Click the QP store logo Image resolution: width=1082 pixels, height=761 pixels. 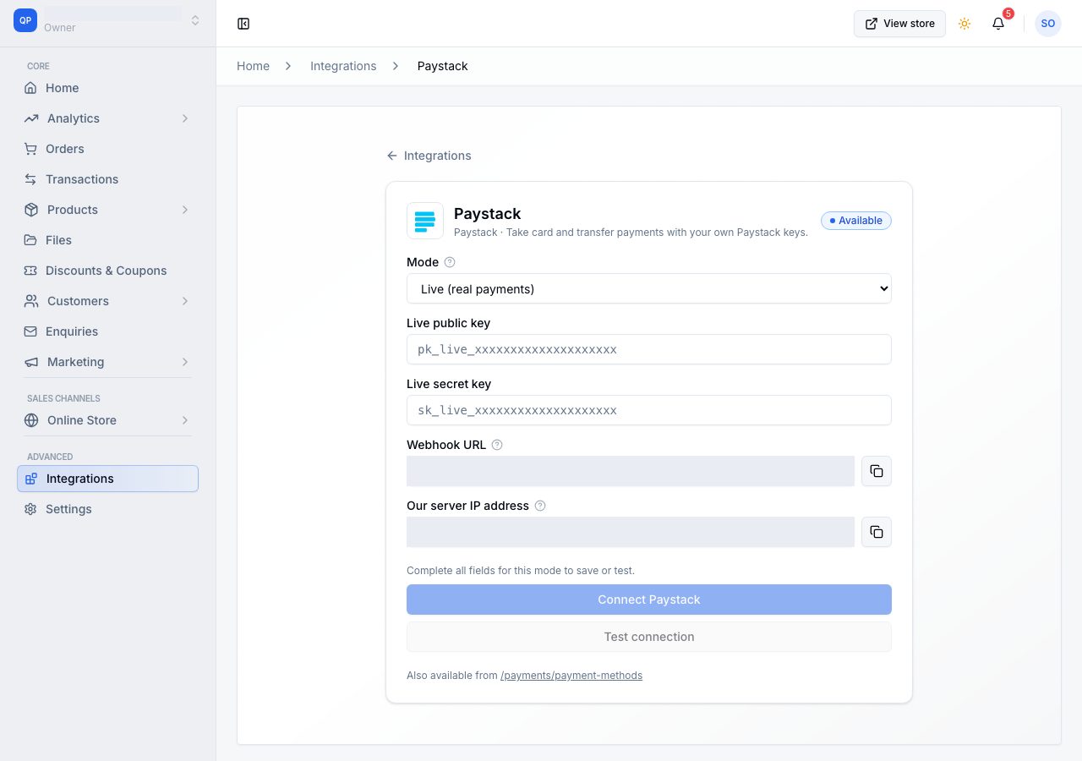coord(25,20)
